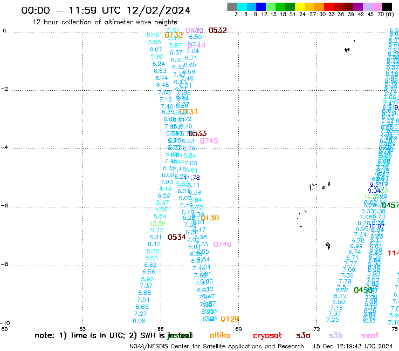399x351 pixels.
Task: Click the swot time stamp 0744
Action: pyautogui.click(x=196, y=45)
